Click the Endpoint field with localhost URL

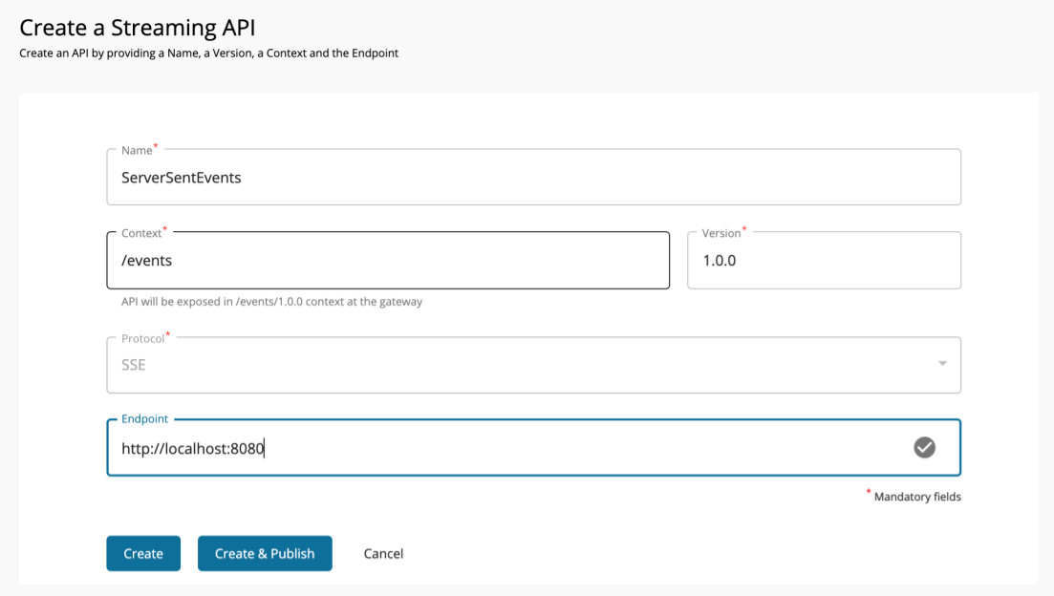tap(478, 447)
